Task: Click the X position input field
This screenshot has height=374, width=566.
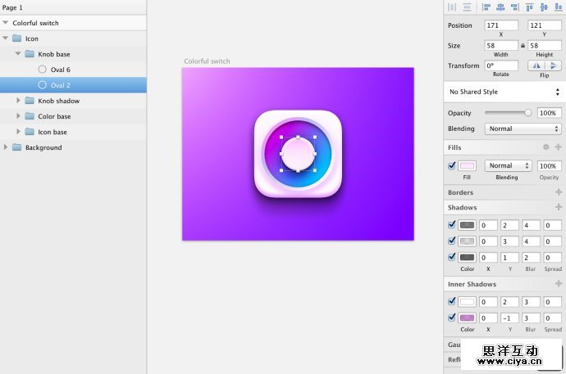Action: point(500,26)
